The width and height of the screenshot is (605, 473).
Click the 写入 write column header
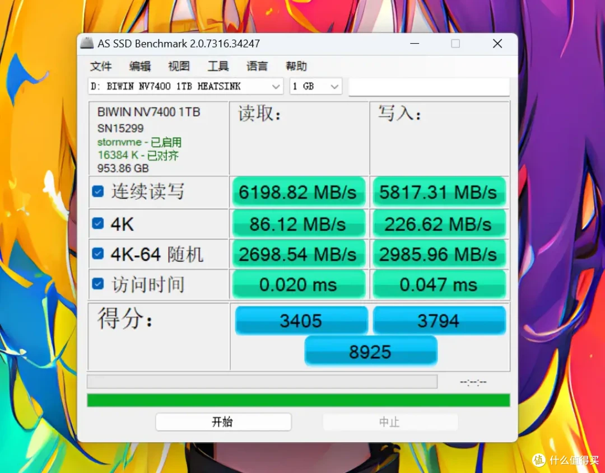(x=399, y=113)
